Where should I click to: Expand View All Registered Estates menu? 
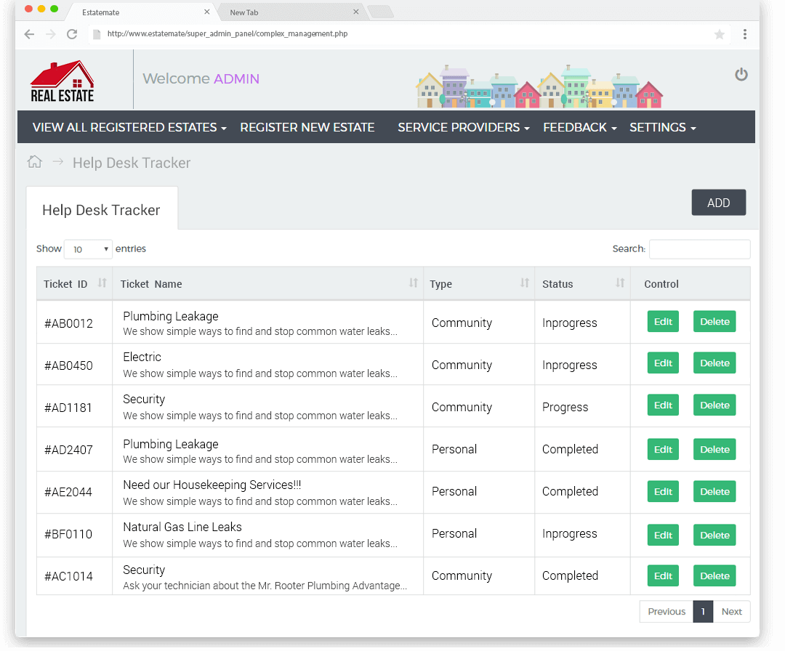[x=129, y=127]
